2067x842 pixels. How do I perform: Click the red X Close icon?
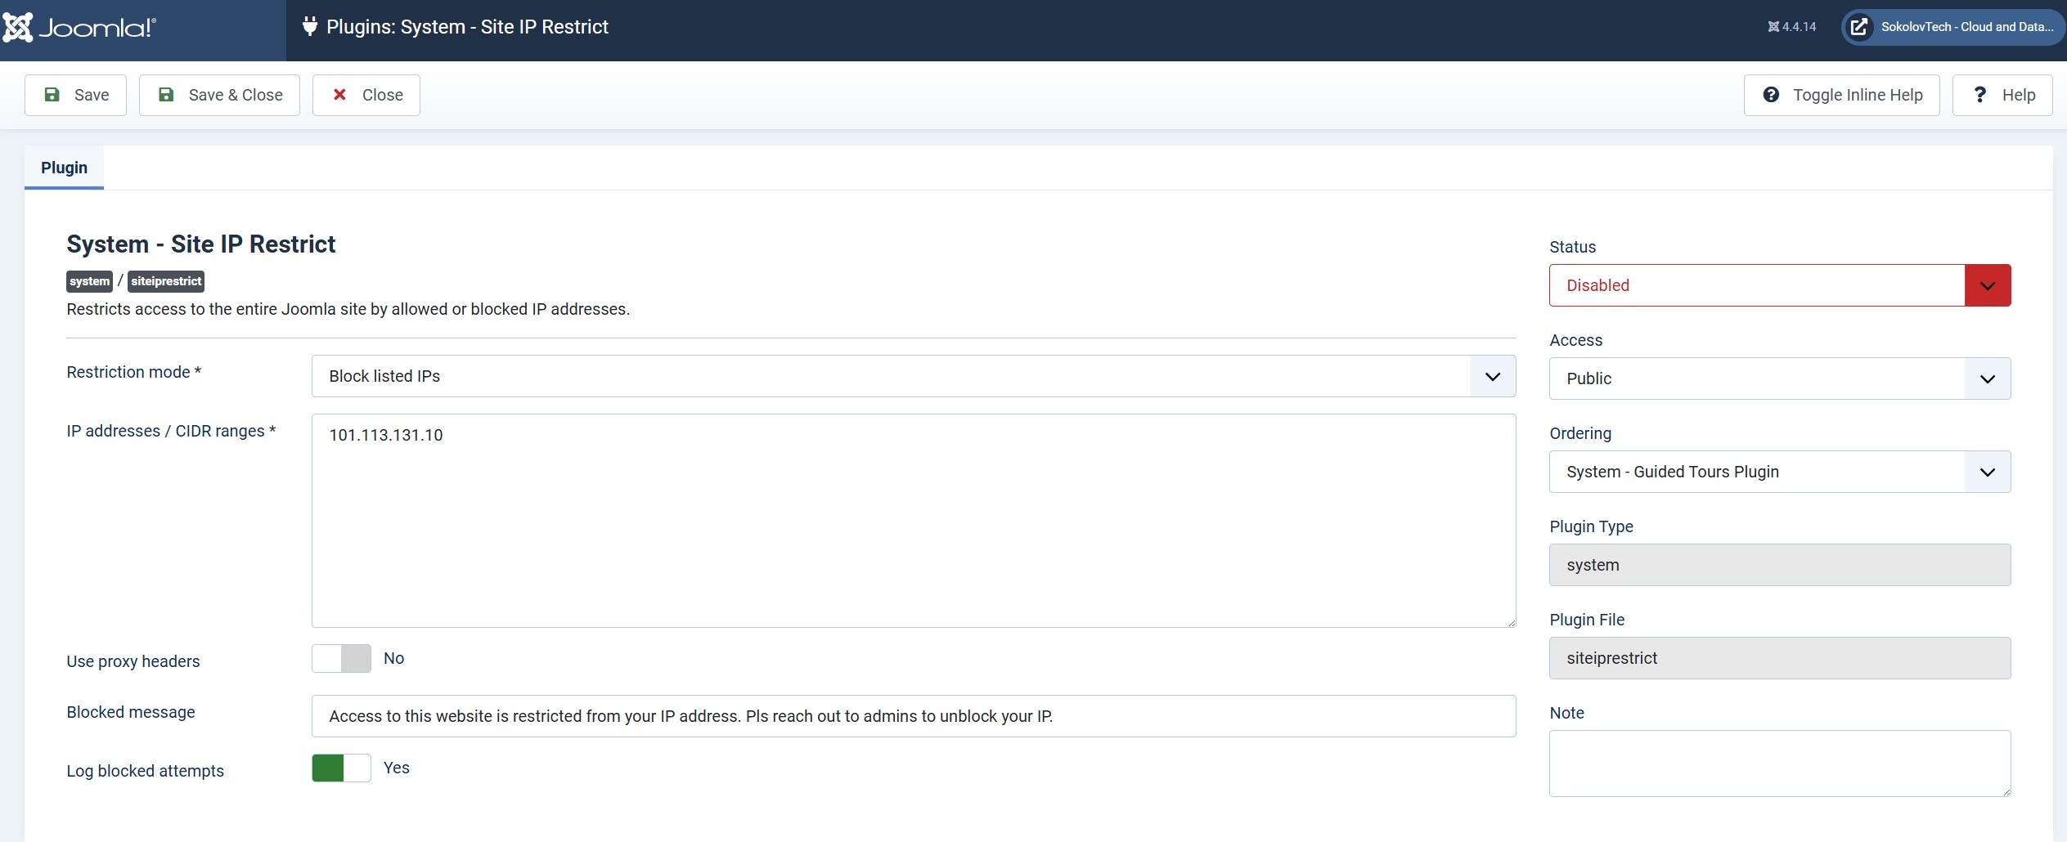click(339, 95)
